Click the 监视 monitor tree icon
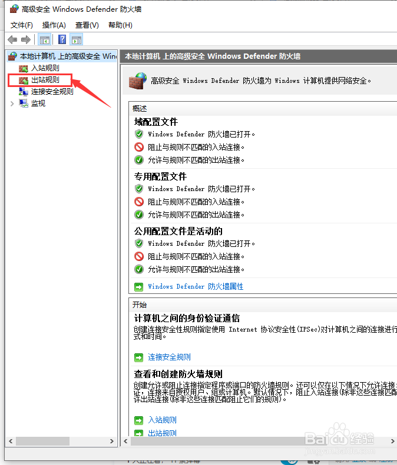The height and width of the screenshot is (465, 397). point(24,103)
